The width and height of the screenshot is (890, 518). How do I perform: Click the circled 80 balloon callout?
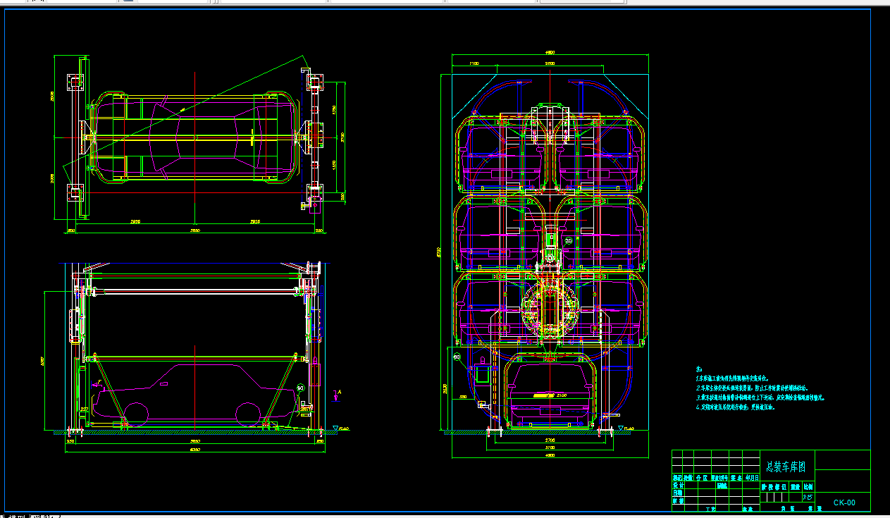(456, 357)
